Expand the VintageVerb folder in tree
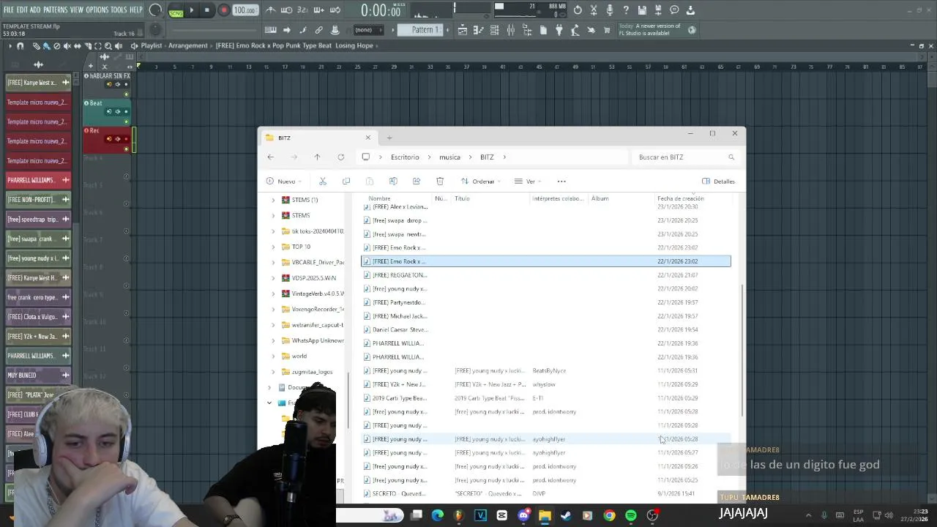The height and width of the screenshot is (527, 937). [274, 294]
